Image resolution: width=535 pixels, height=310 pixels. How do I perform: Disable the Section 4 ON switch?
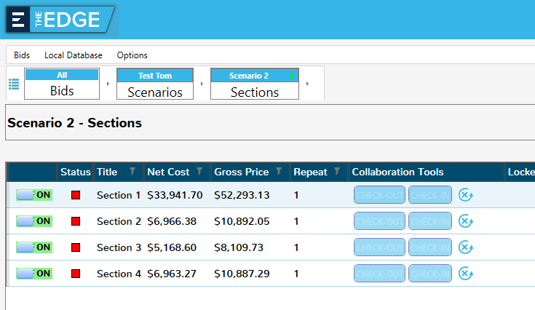(33, 274)
